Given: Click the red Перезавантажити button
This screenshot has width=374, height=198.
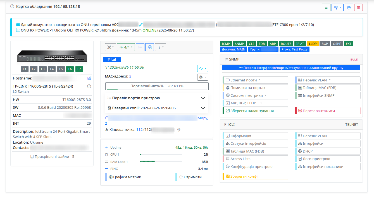Looking at the screenshot, I should point(328,111).
